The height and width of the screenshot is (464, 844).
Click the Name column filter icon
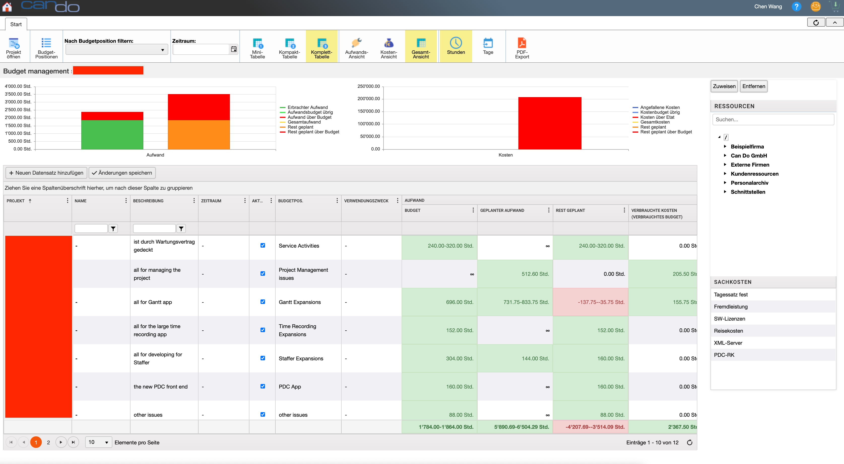[113, 229]
